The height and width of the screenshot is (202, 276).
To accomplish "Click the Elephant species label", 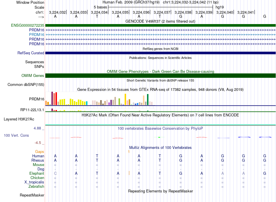I will (x=37, y=173).
